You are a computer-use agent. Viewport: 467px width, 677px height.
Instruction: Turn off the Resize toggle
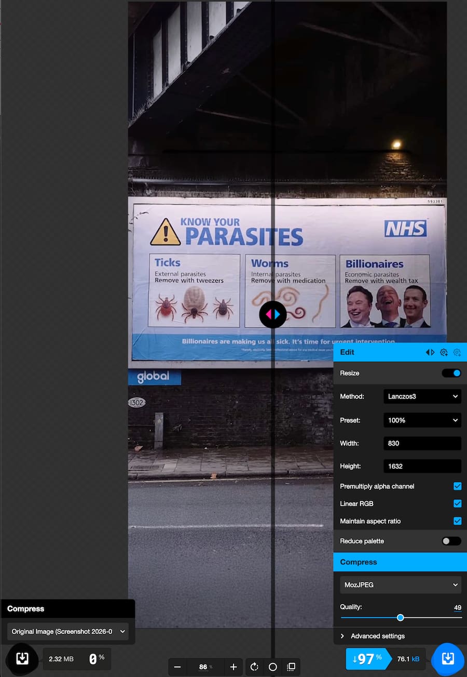pos(451,373)
